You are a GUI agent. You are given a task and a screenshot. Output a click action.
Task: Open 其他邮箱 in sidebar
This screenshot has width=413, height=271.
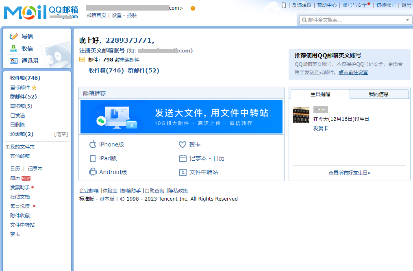click(x=20, y=156)
